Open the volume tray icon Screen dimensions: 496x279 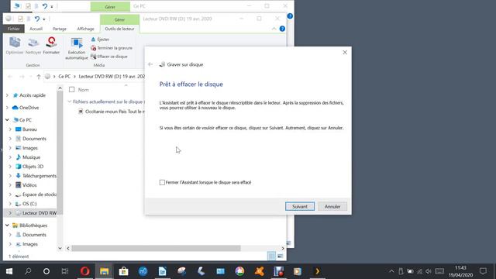point(429,271)
